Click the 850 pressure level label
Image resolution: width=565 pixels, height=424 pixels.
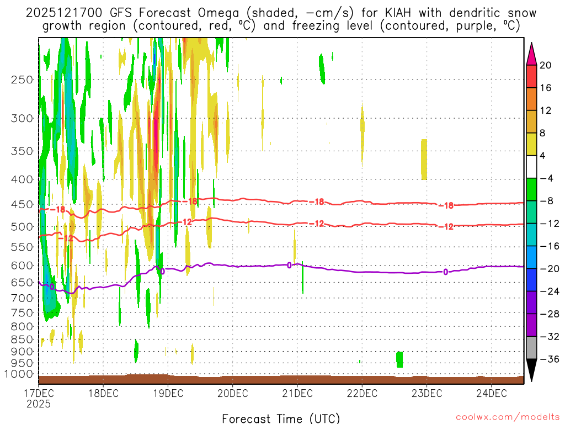[x=22, y=340]
